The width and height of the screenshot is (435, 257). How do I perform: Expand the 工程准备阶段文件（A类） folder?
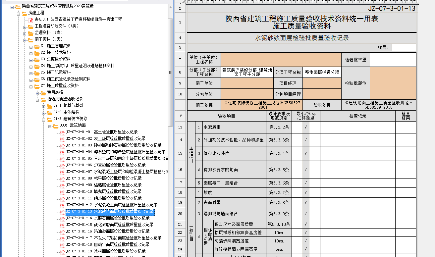(x=25, y=26)
